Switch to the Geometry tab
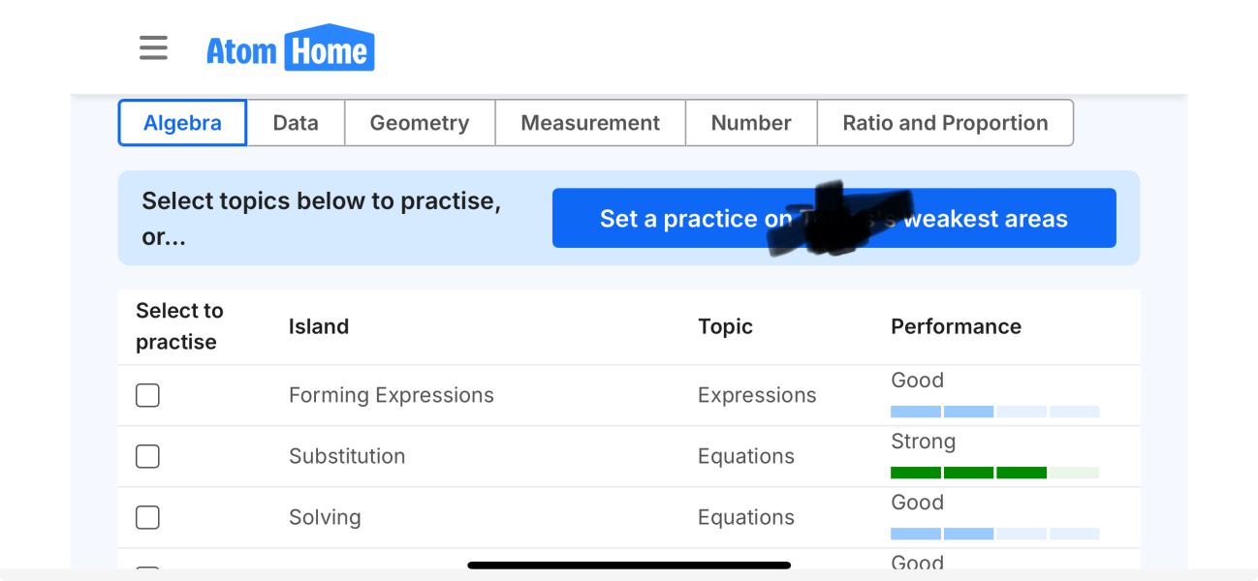This screenshot has height=581, width=1258. pyautogui.click(x=420, y=123)
